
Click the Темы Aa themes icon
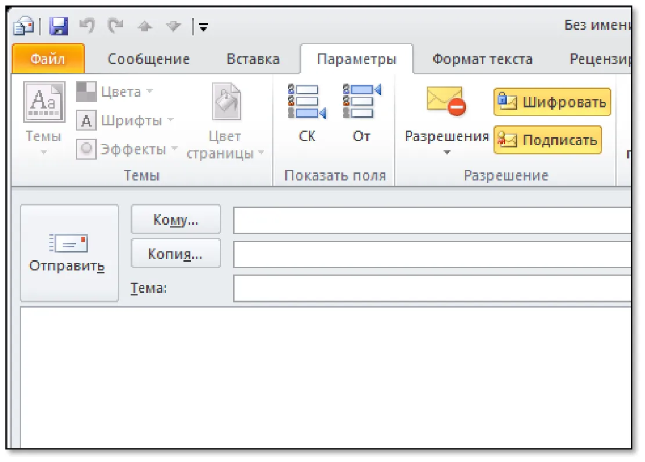pos(44,102)
